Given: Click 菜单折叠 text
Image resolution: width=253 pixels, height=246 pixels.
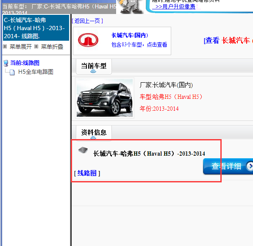Looking at the screenshot, I should coord(52,47).
